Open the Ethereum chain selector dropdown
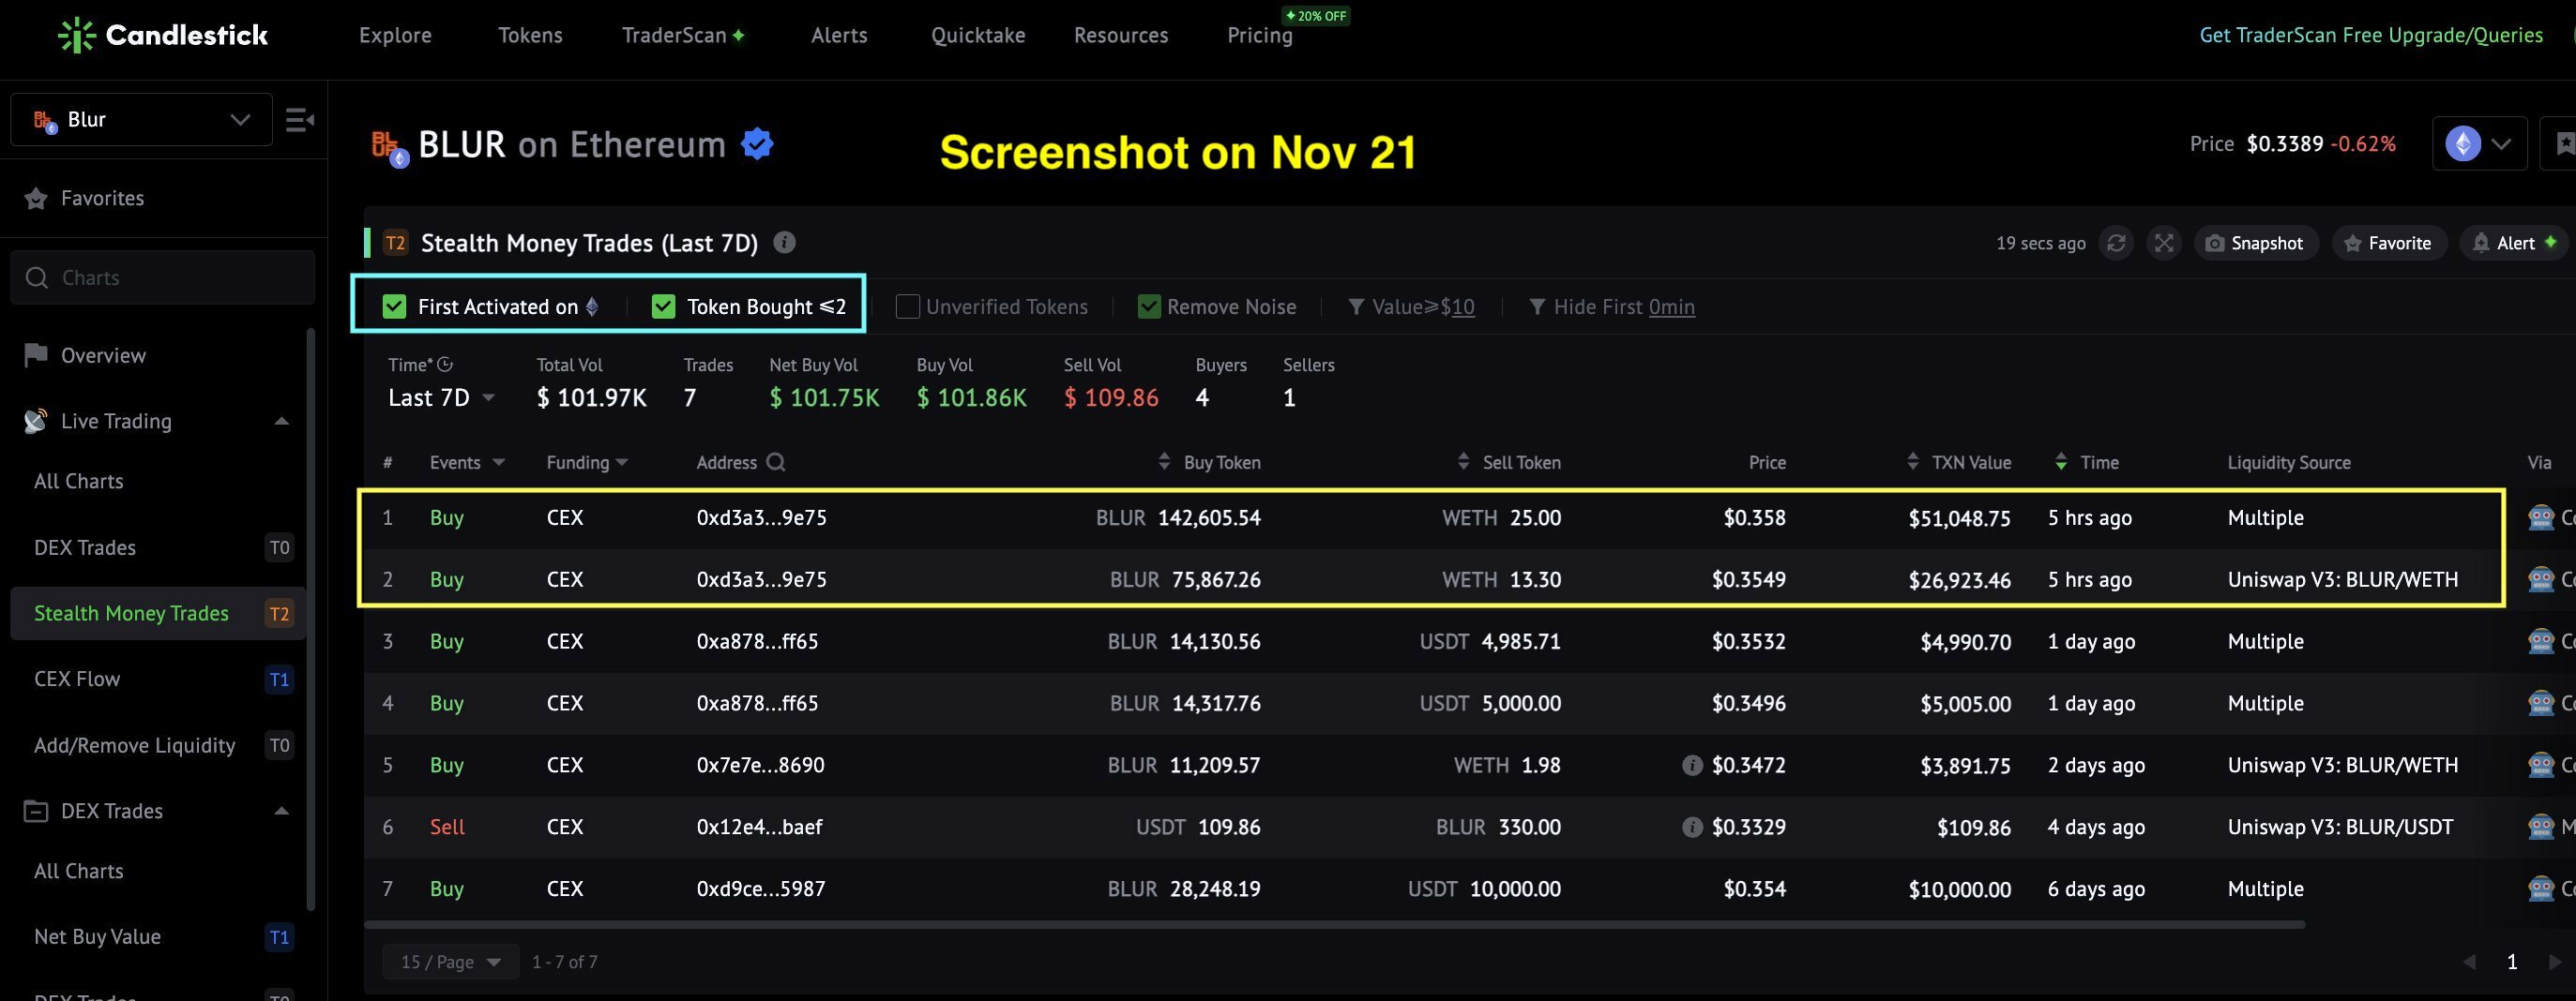The width and height of the screenshot is (2576, 1001). point(2479,143)
